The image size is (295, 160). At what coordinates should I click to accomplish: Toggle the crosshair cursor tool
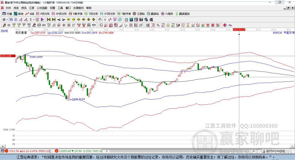(x=105, y=20)
